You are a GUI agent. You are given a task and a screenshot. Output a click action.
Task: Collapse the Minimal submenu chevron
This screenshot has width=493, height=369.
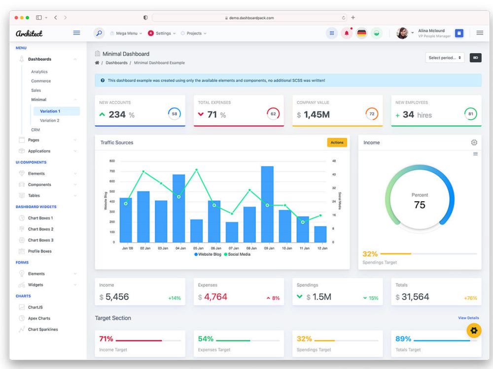click(75, 99)
